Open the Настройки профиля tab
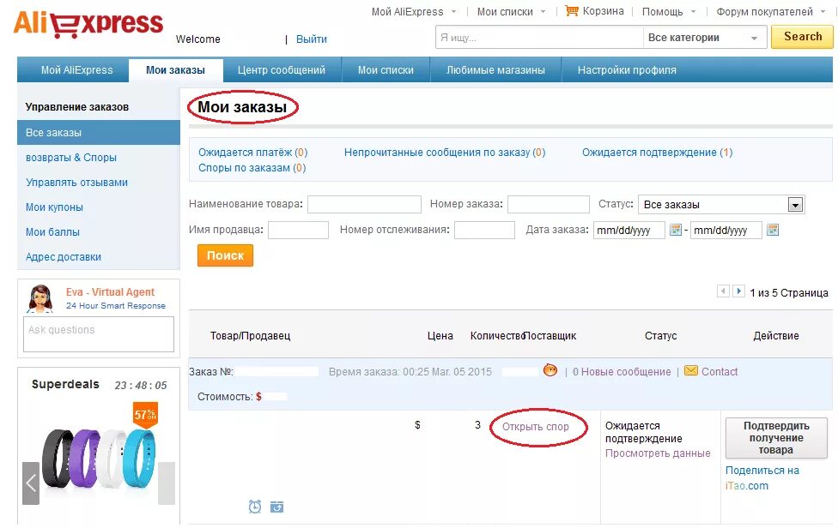Screen dimensions: 838x528 pyautogui.click(x=627, y=70)
